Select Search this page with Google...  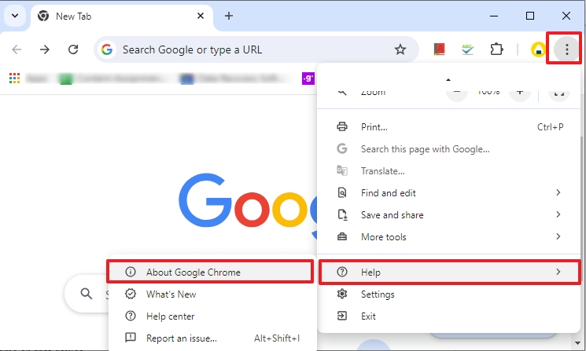click(448, 149)
